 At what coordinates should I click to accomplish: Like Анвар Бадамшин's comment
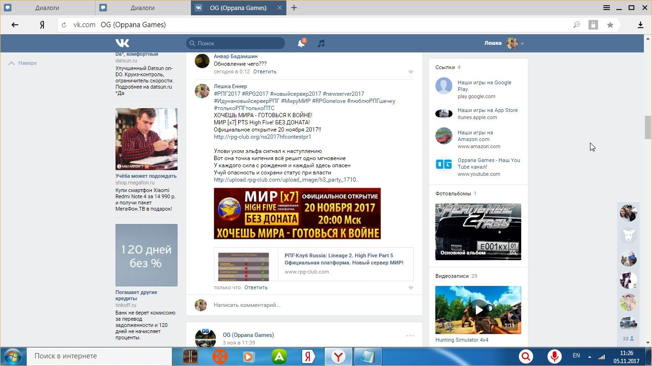[x=410, y=72]
